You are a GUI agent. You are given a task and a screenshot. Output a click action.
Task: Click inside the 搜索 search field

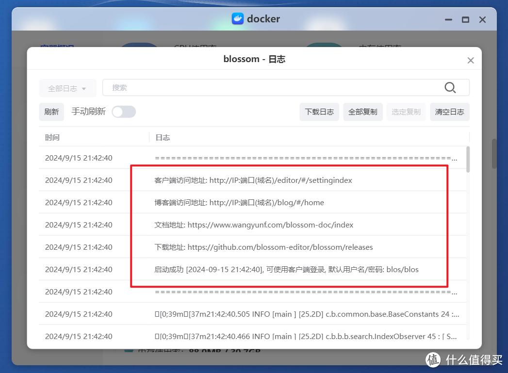point(243,87)
